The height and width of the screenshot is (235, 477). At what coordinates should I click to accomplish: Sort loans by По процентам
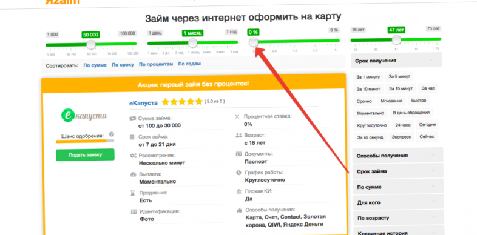[x=156, y=64]
